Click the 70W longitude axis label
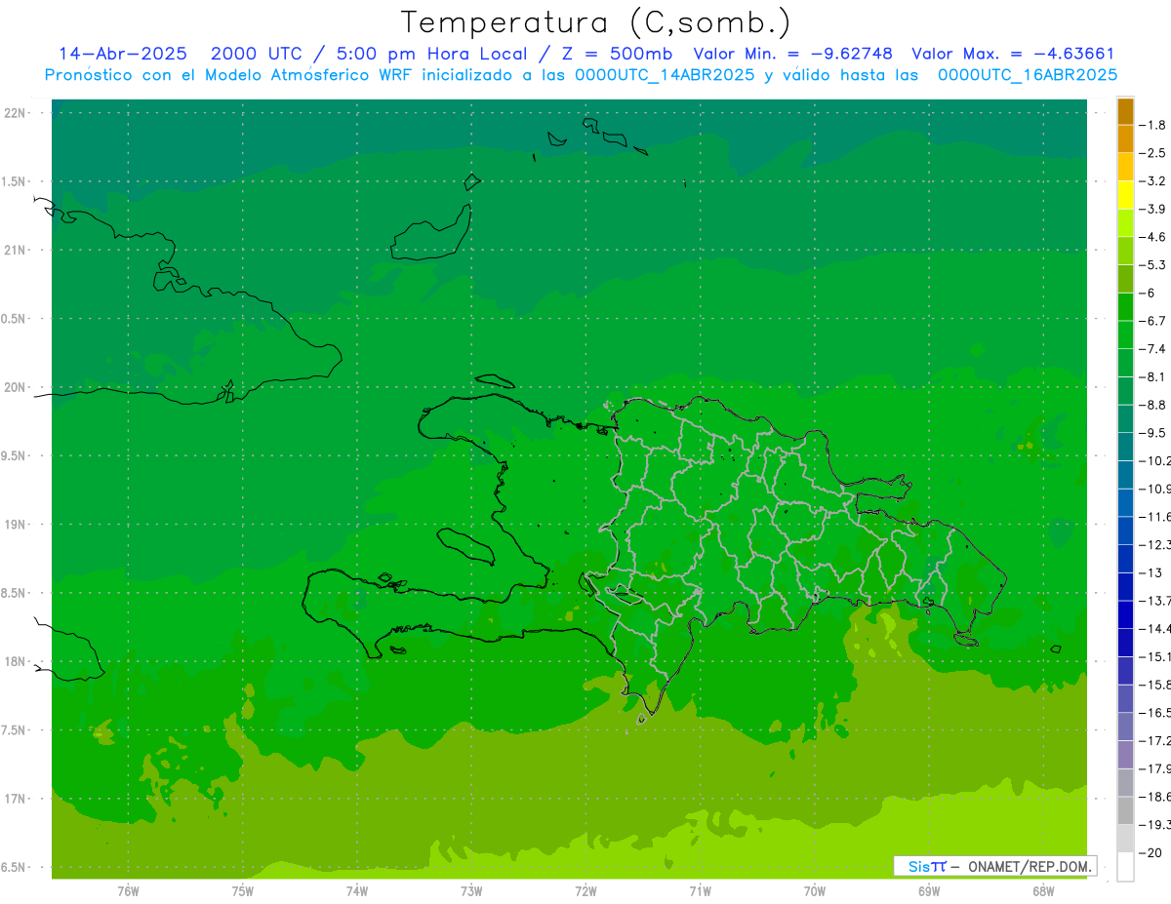The width and height of the screenshot is (1171, 904). (x=814, y=890)
